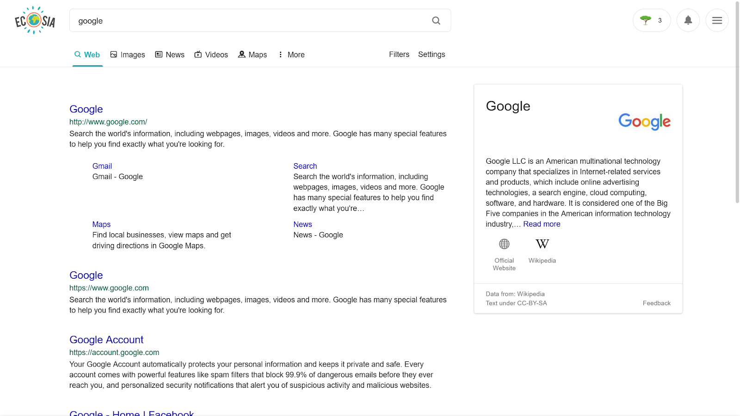This screenshot has height=416, width=740.
Task: Expand the More menu
Action: pos(291,55)
